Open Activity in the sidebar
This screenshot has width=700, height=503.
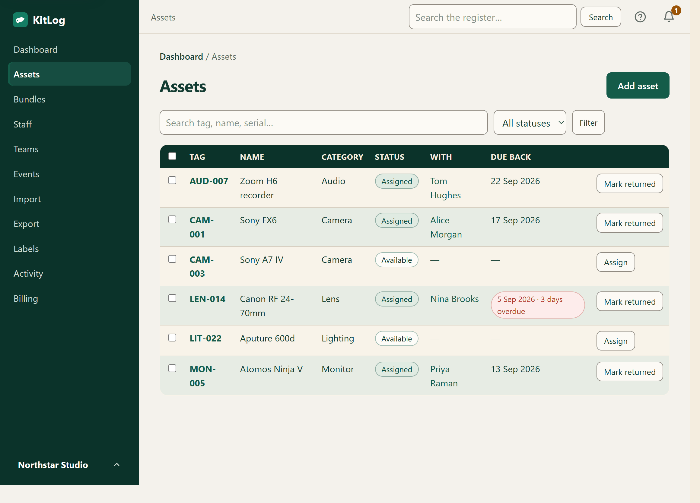[x=69, y=274]
